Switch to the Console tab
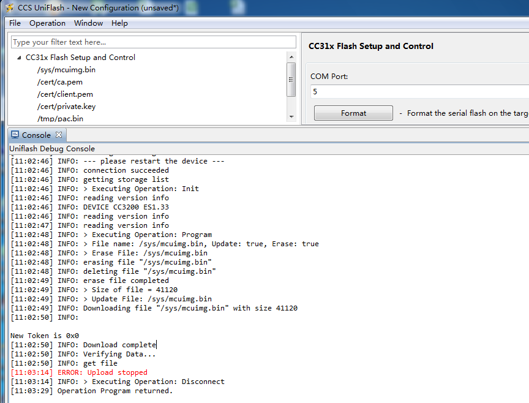This screenshot has height=403, width=529. click(x=36, y=135)
